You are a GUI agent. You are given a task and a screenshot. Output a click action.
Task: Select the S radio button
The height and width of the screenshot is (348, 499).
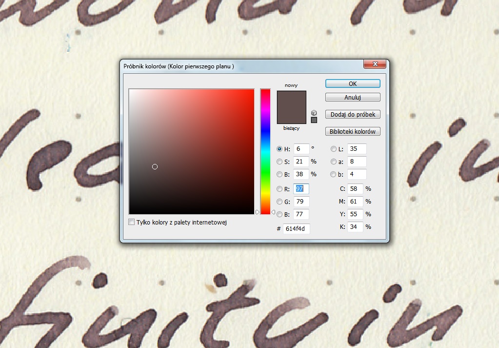pos(279,162)
